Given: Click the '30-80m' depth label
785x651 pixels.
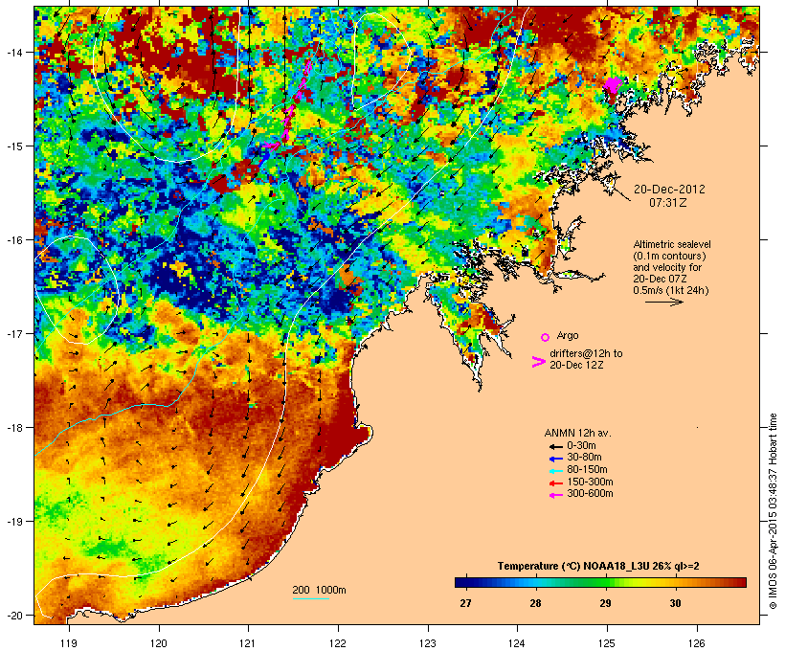Looking at the screenshot, I should tap(584, 458).
